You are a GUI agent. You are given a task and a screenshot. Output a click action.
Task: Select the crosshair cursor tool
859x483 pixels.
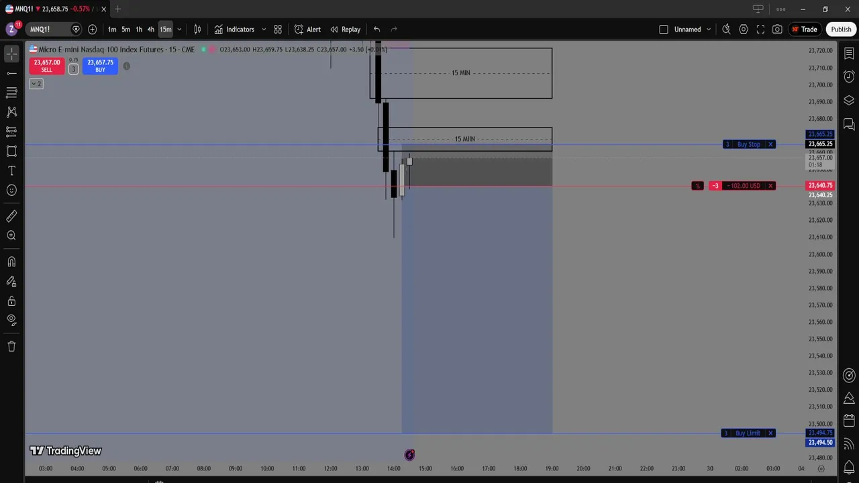(x=11, y=53)
